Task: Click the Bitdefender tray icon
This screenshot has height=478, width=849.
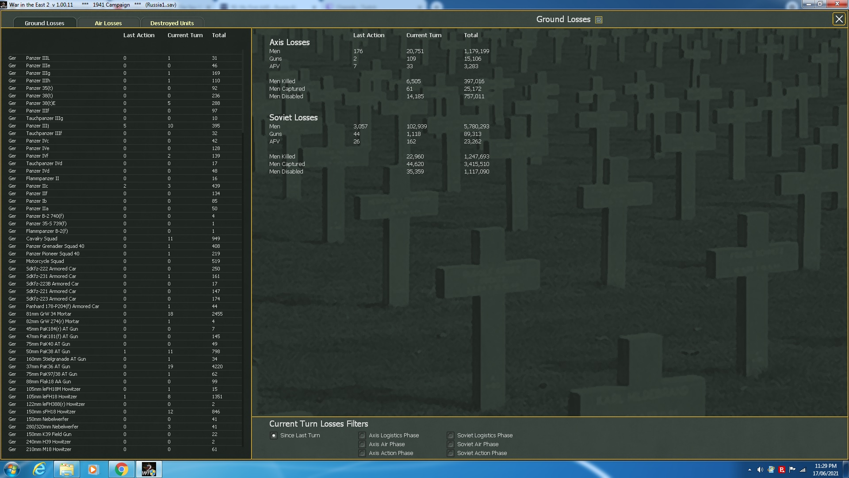Action: click(782, 470)
